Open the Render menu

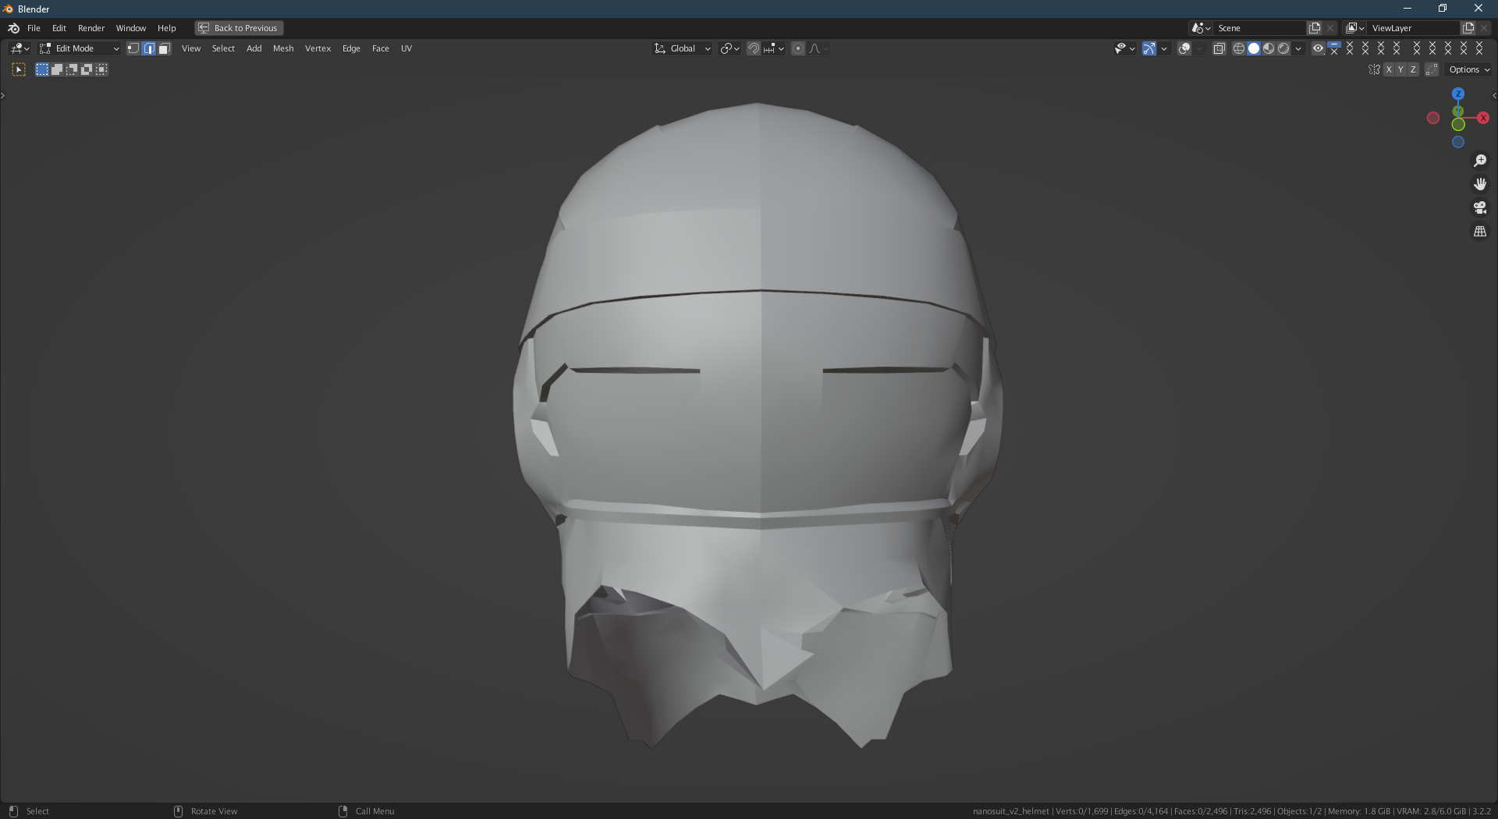point(91,28)
